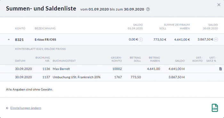Collapse account 8321 details

tap(9, 40)
